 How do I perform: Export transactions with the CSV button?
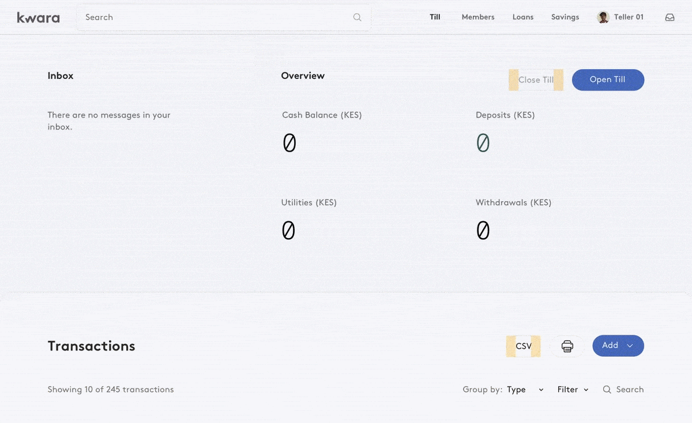(x=524, y=346)
